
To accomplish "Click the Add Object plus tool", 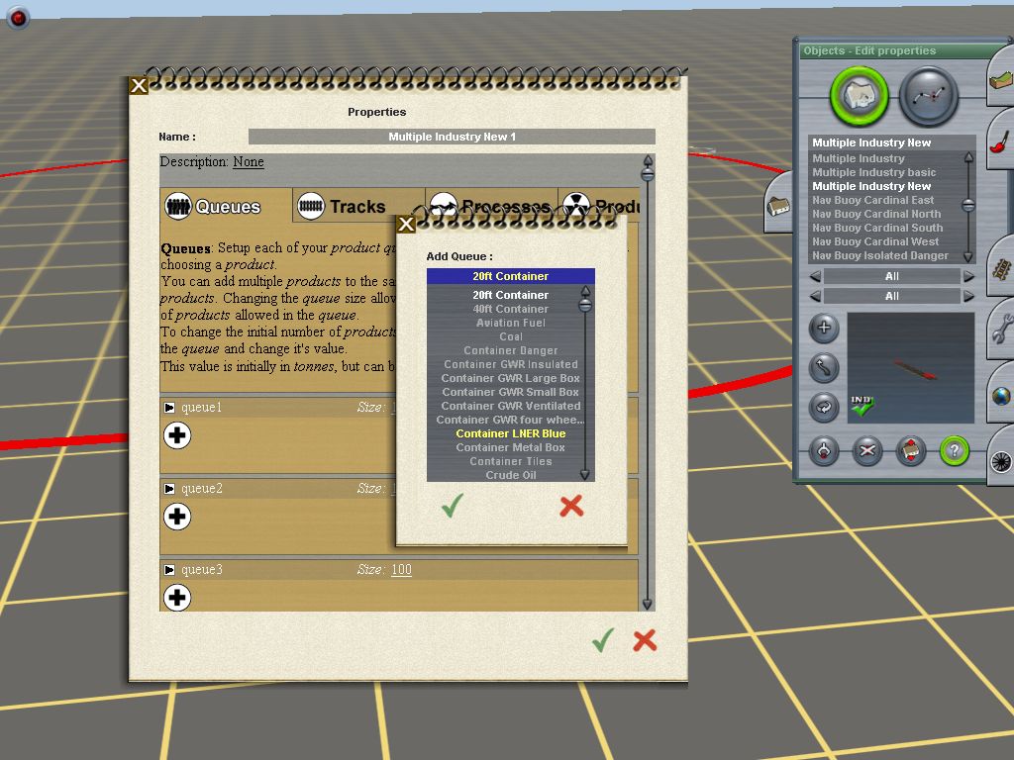I will pyautogui.click(x=824, y=328).
